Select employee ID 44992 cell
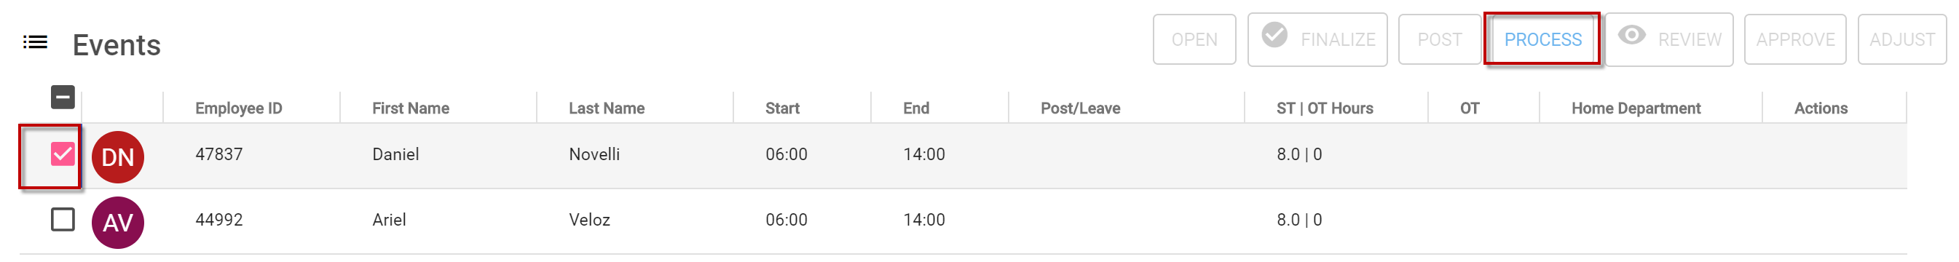 219,220
